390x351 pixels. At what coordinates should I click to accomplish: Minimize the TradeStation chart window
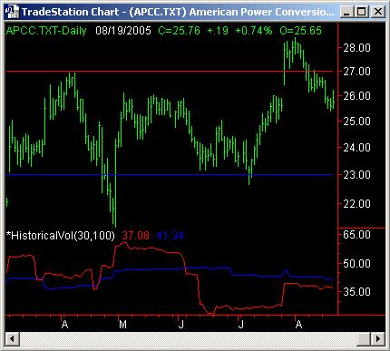click(346, 12)
